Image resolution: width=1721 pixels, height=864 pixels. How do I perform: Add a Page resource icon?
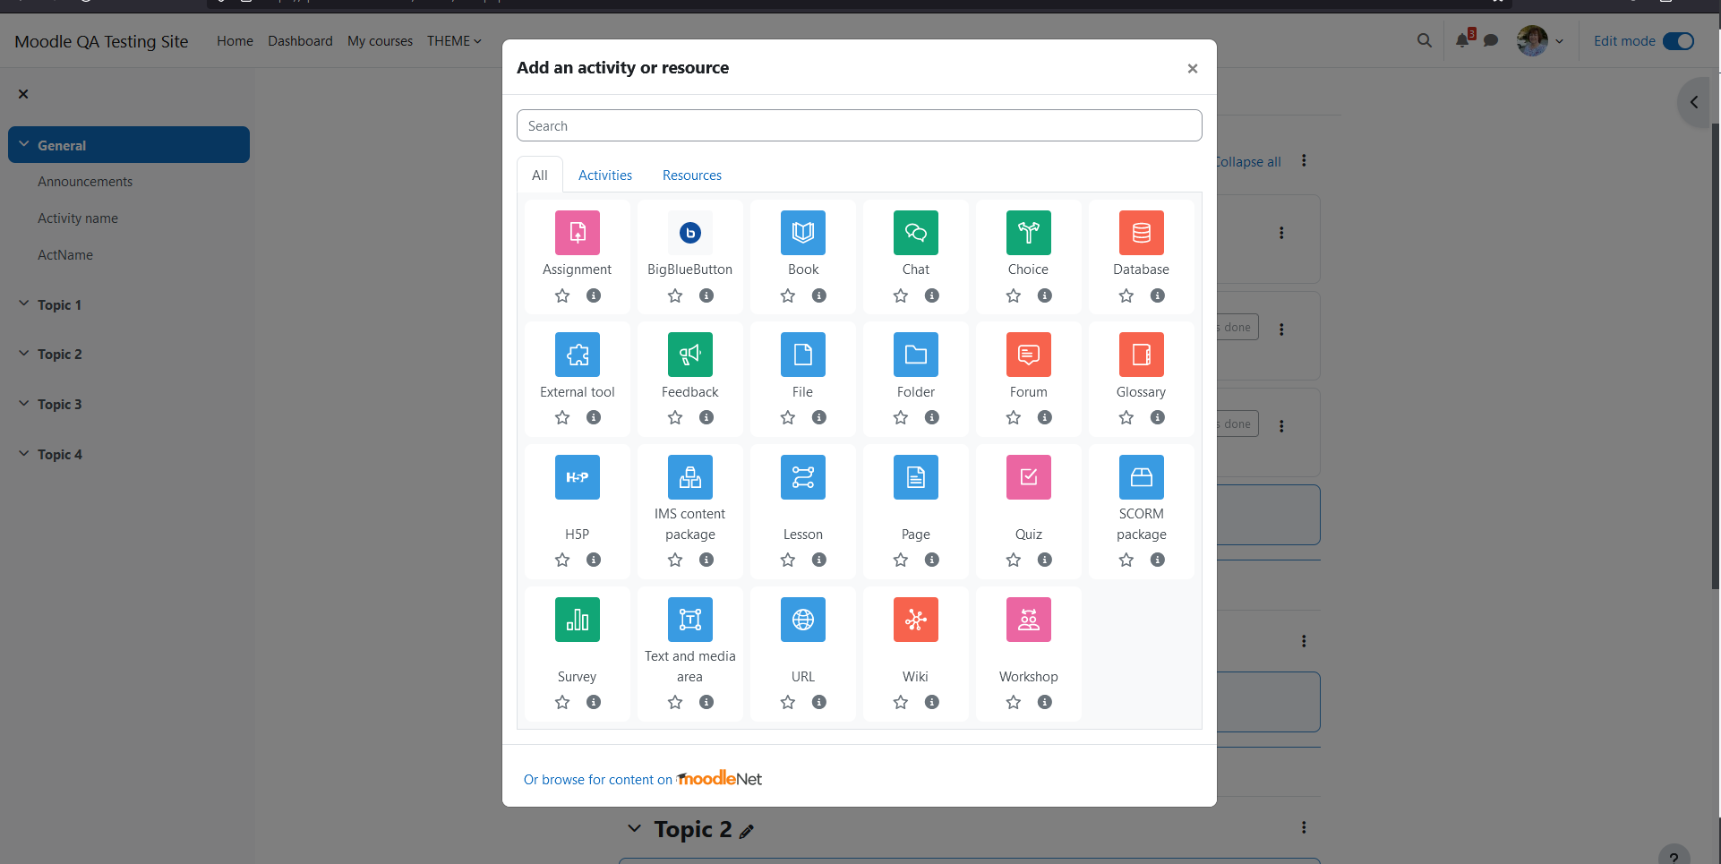tap(916, 477)
